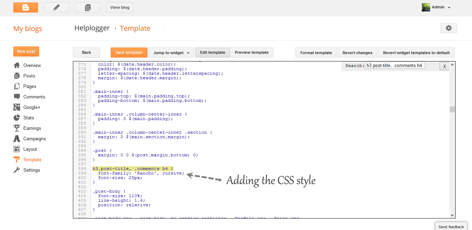Switch to Preview template tab
This screenshot has height=230, width=472.
(252, 52)
